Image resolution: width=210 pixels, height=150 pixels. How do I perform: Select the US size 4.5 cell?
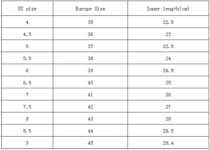(27, 34)
